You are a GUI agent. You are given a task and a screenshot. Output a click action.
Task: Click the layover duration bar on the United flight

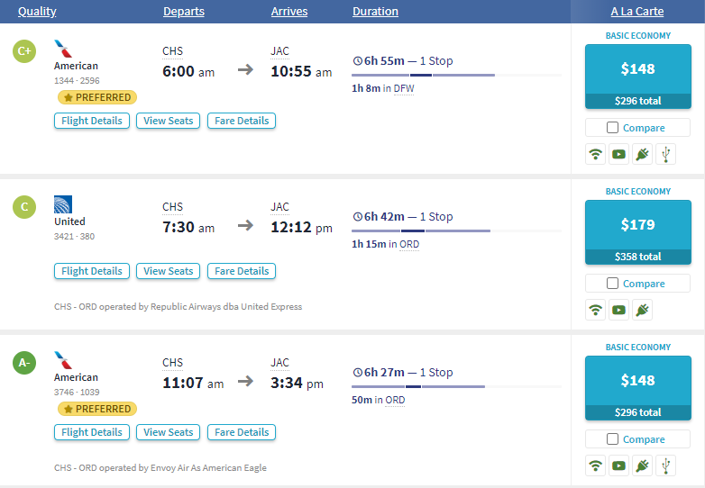tap(413, 231)
